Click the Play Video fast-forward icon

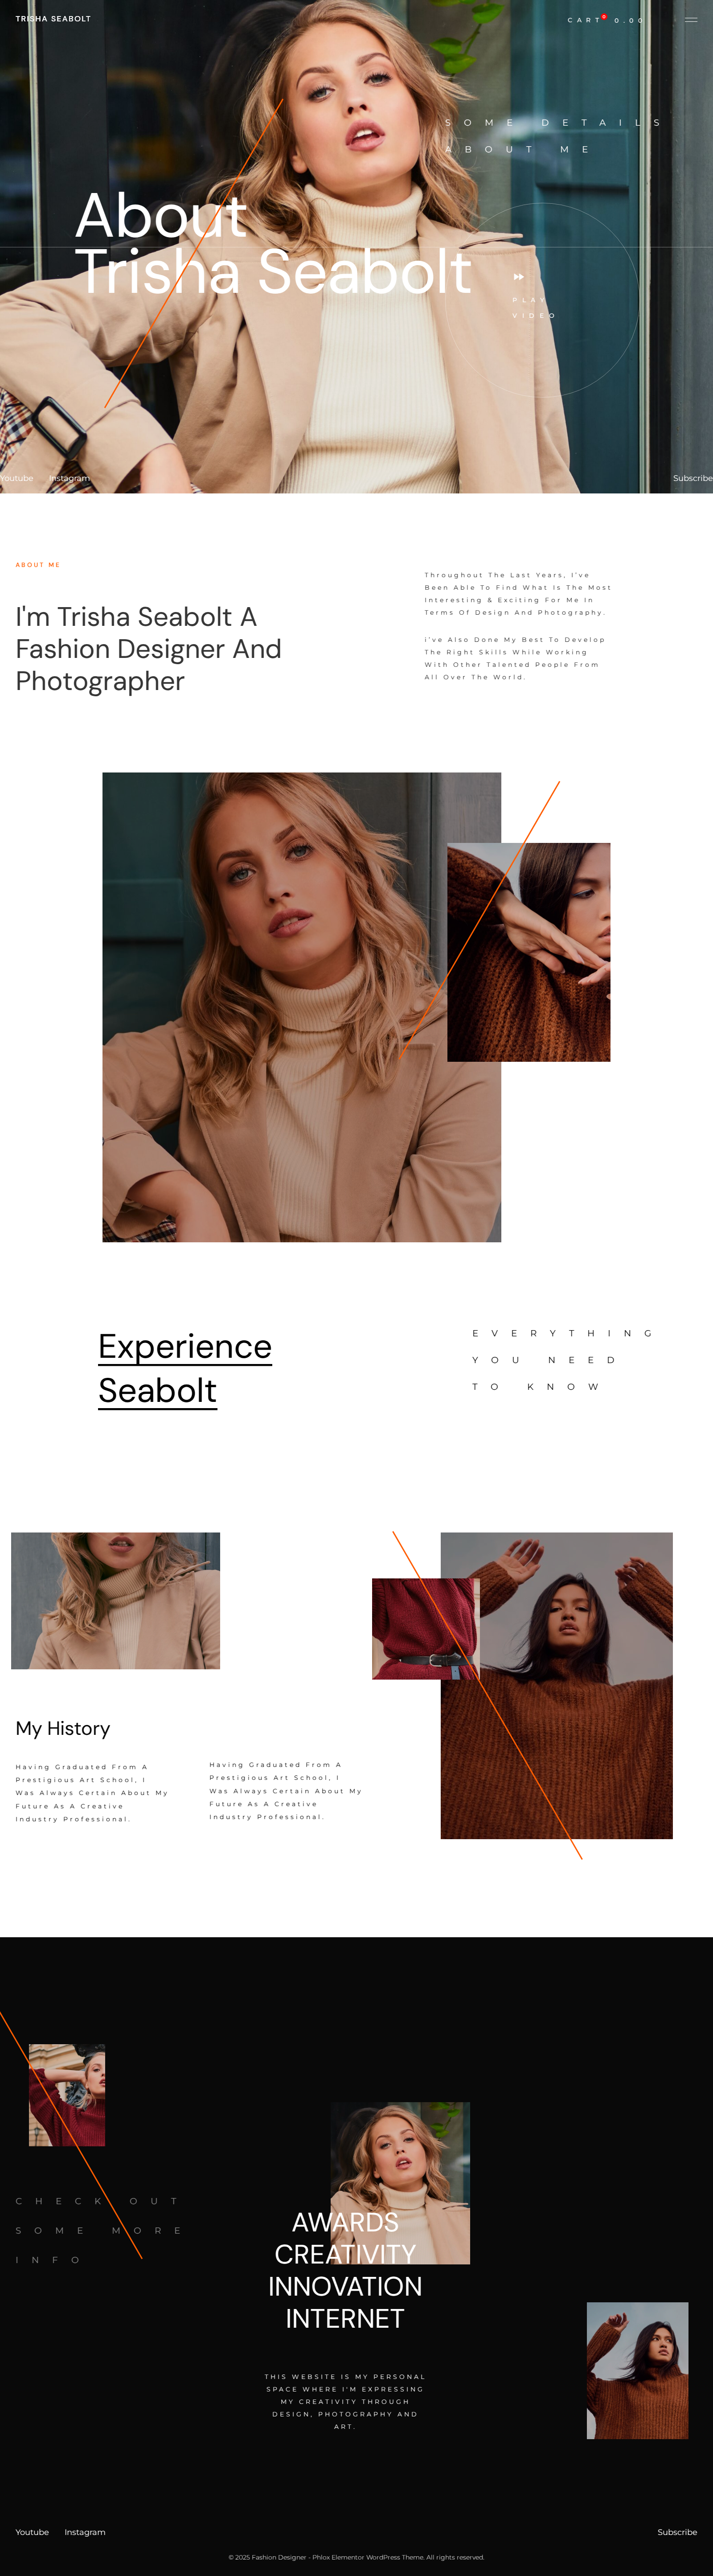(518, 277)
